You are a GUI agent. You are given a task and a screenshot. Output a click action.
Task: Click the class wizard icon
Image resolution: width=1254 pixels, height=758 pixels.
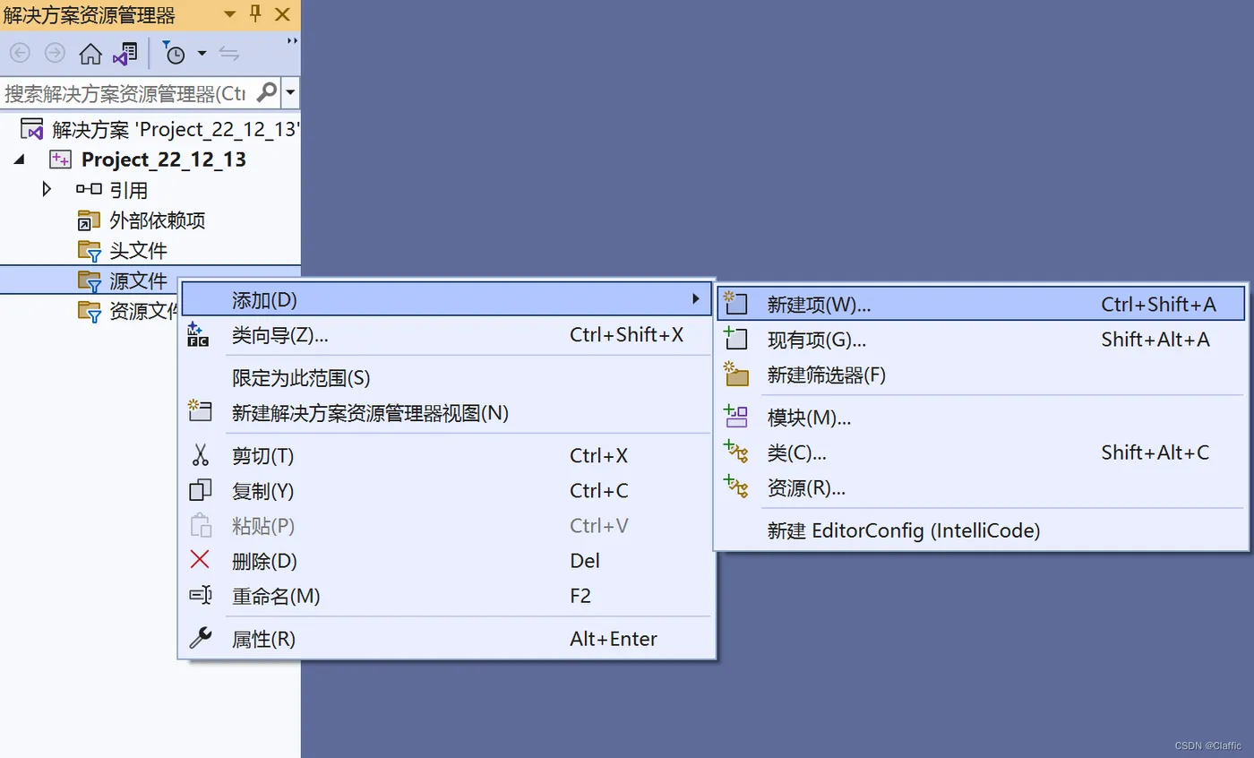coord(198,334)
